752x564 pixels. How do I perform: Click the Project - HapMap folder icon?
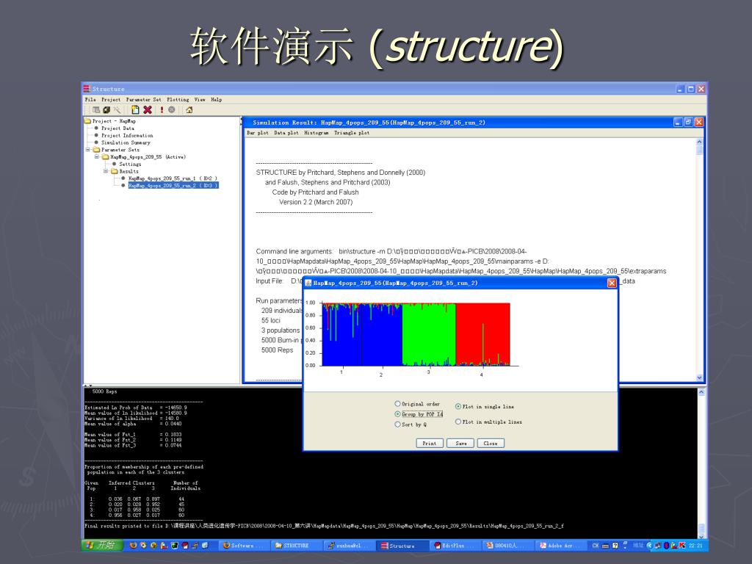pos(88,121)
